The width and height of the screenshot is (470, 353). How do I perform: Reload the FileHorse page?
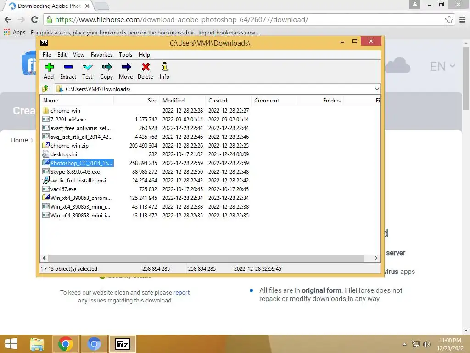pyautogui.click(x=34, y=20)
